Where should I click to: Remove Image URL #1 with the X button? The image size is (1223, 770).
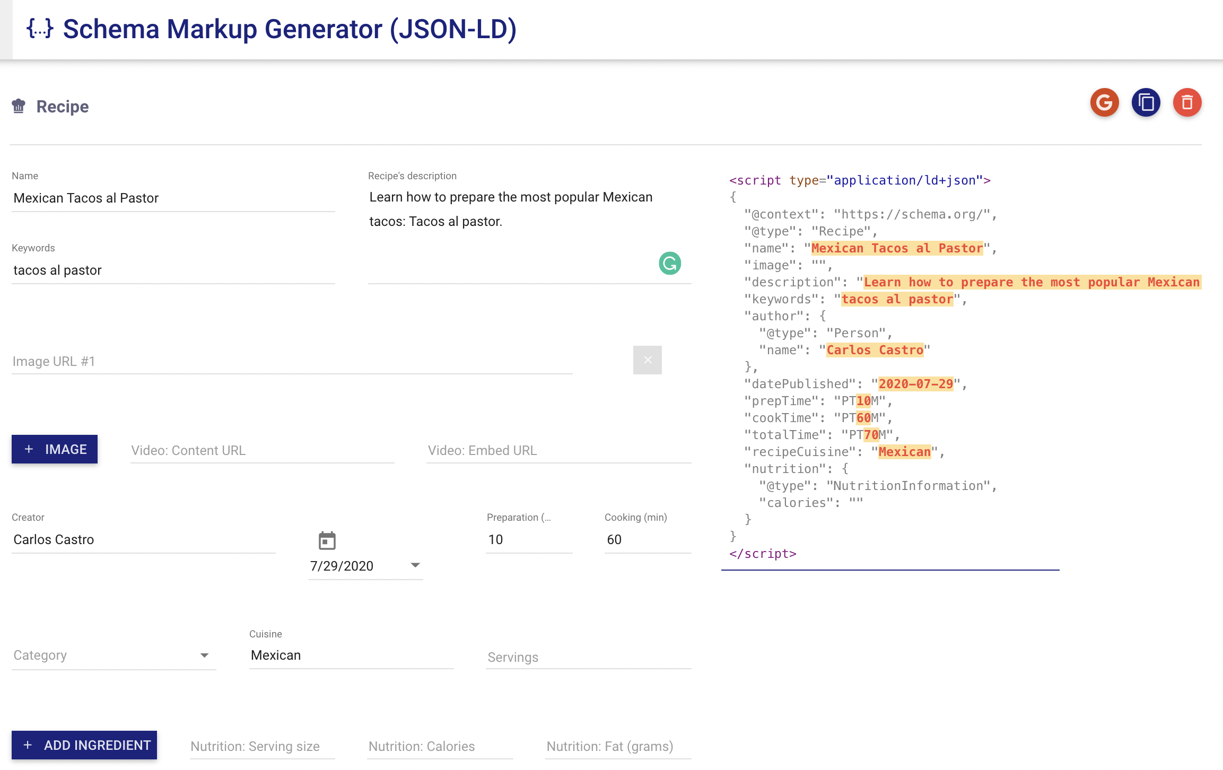coord(648,360)
